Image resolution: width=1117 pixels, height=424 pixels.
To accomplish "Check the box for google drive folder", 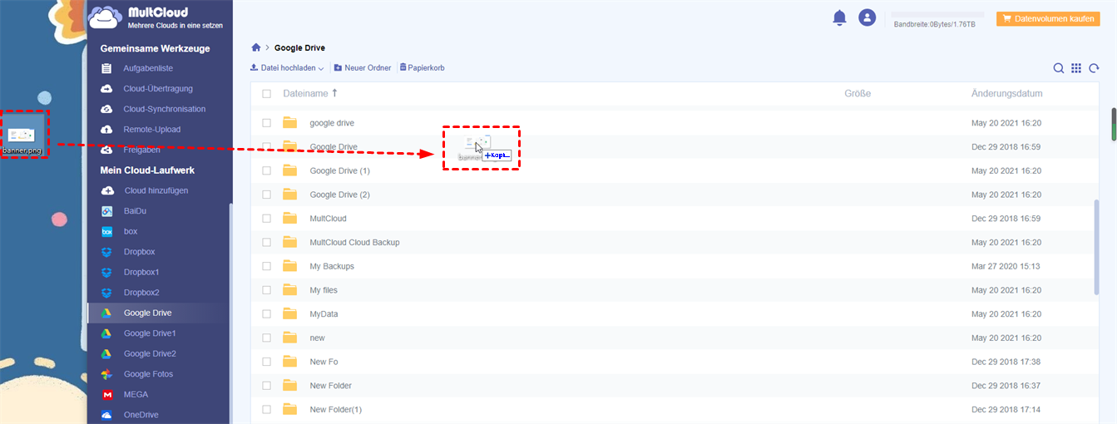I will [x=266, y=122].
